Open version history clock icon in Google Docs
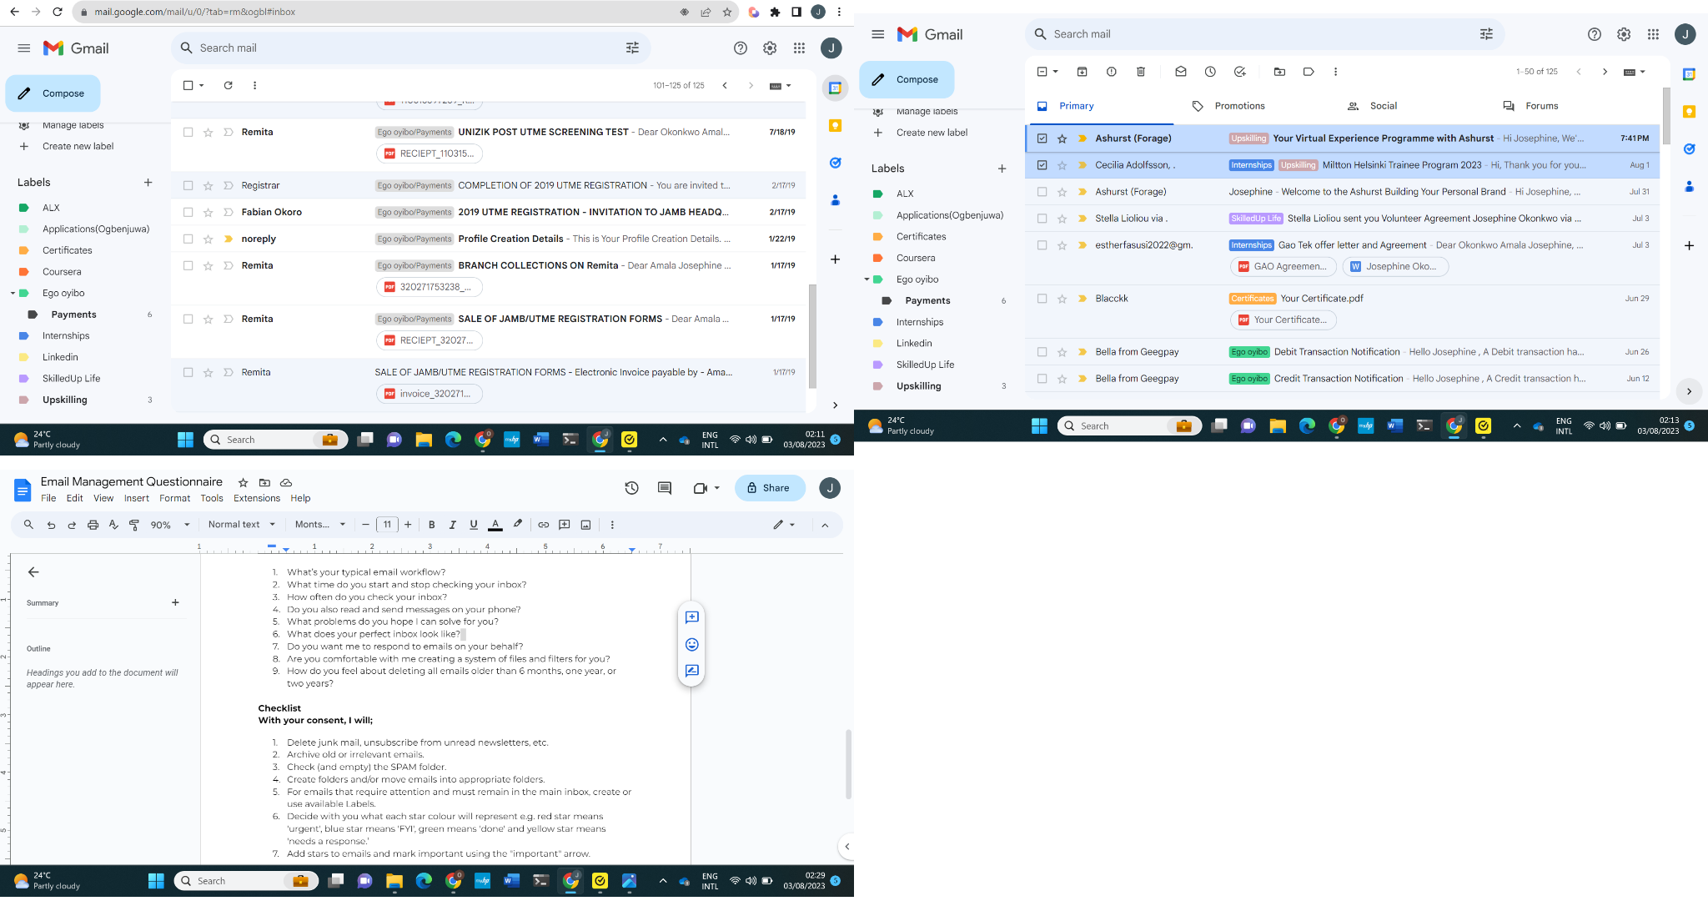 coord(631,488)
